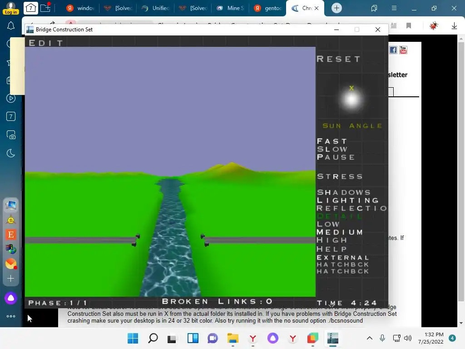Open Windows taskbar Search
465x349 pixels.
(153, 338)
